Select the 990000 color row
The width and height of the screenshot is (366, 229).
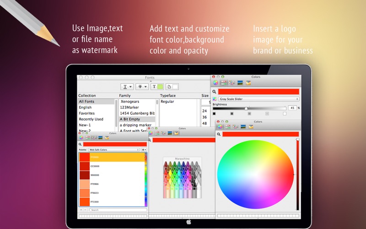click(112, 175)
